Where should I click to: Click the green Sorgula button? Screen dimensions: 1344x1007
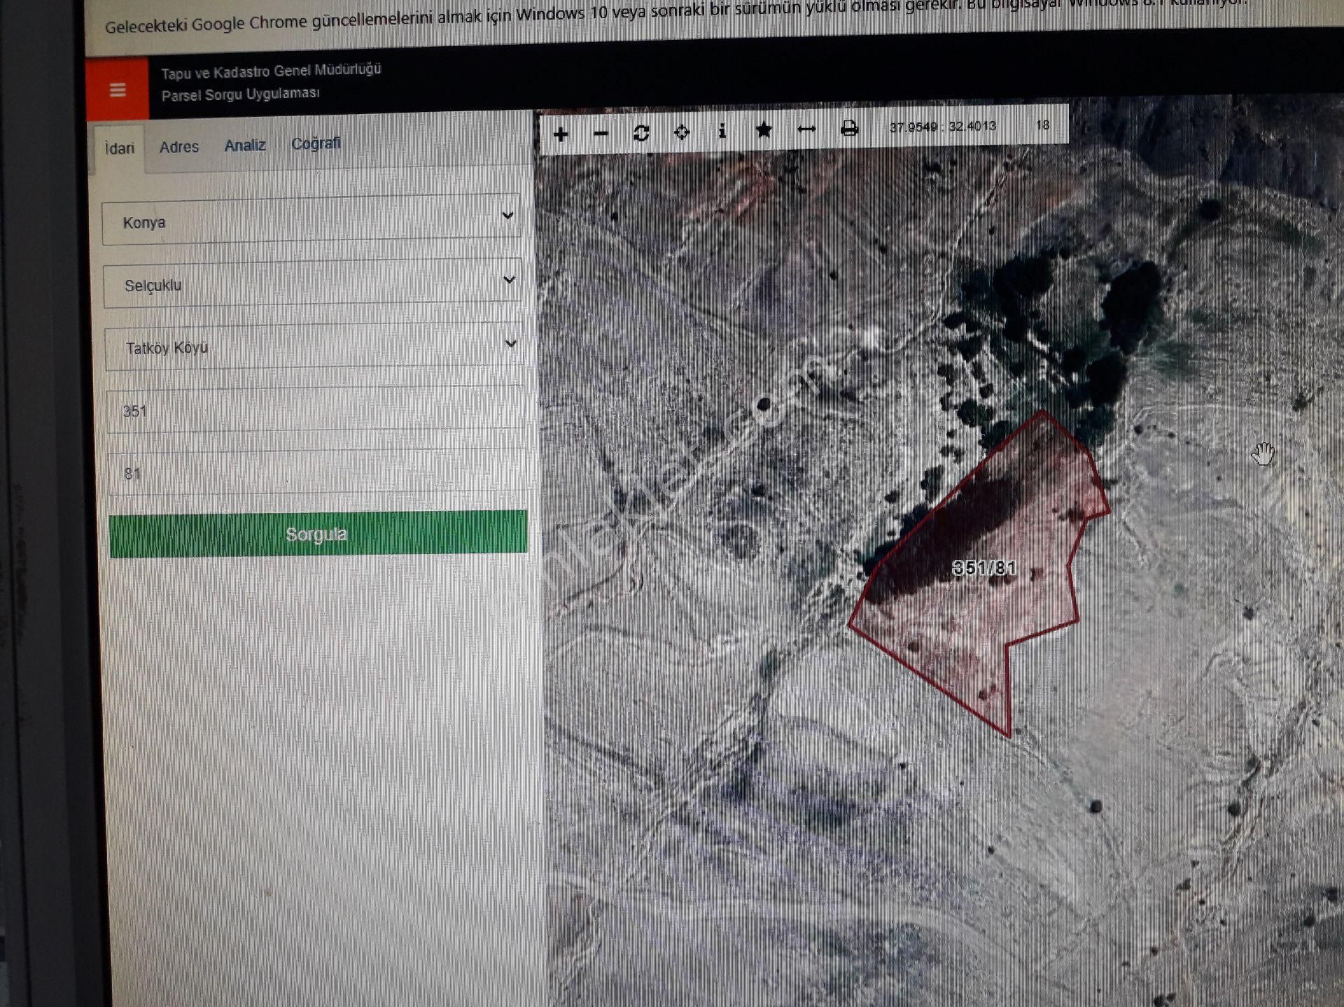[x=318, y=534]
